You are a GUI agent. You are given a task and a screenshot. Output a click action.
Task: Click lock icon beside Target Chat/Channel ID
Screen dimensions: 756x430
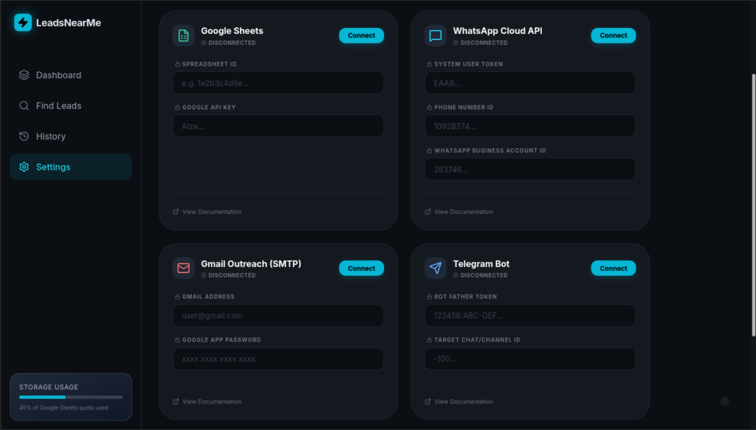coord(429,340)
